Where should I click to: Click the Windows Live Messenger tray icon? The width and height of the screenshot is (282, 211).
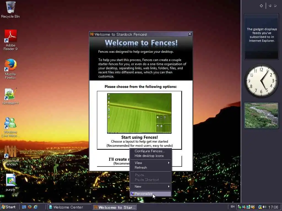(x=244, y=207)
